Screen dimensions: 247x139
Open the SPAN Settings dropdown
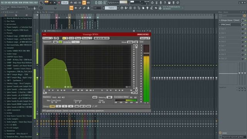point(145,38)
